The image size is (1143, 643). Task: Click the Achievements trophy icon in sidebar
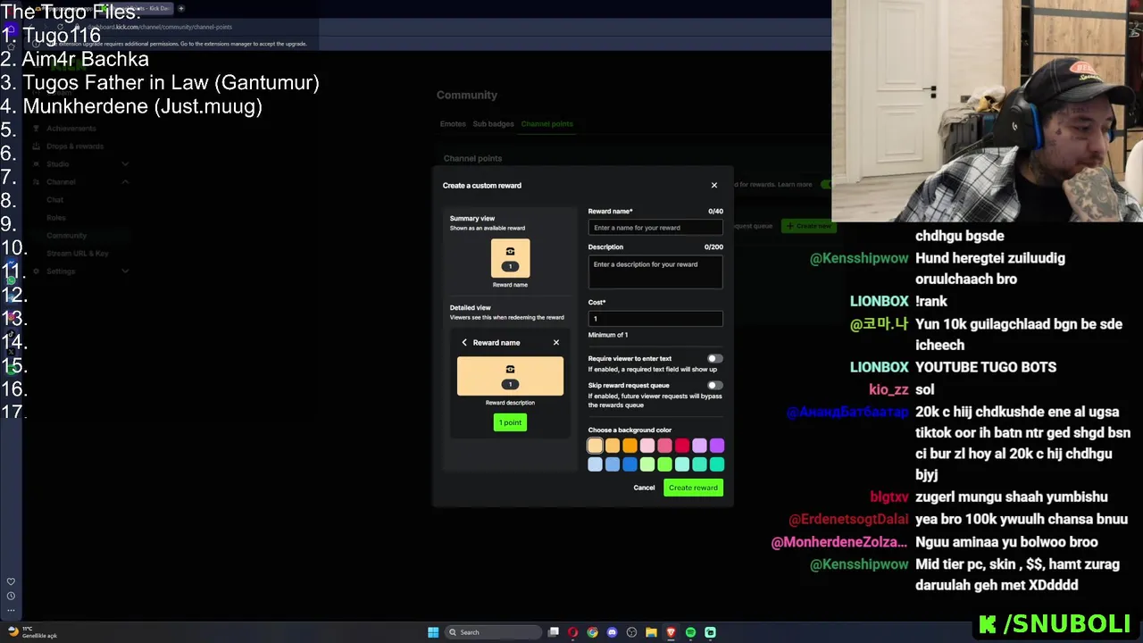37,129
